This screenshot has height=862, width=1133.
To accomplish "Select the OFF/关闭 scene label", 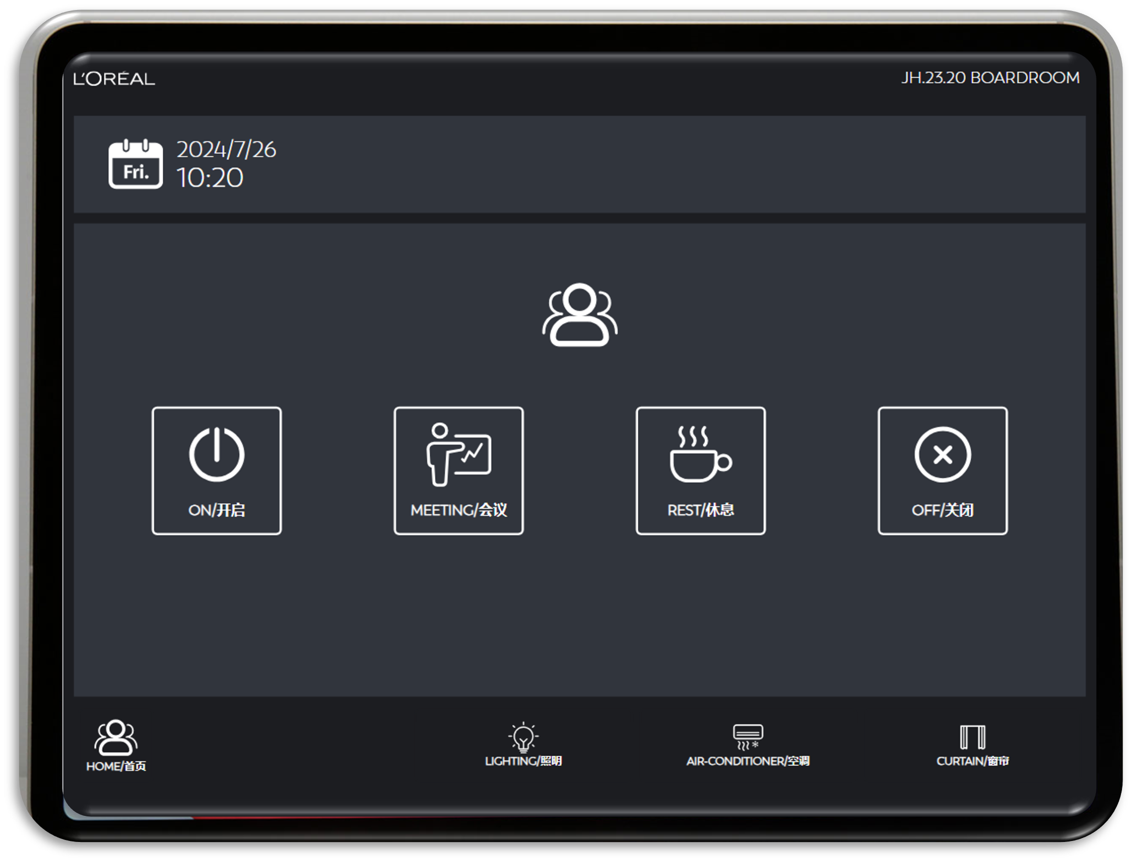I will tap(942, 510).
